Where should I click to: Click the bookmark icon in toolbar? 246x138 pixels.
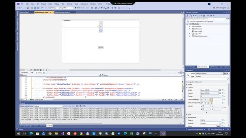tap(119, 8)
